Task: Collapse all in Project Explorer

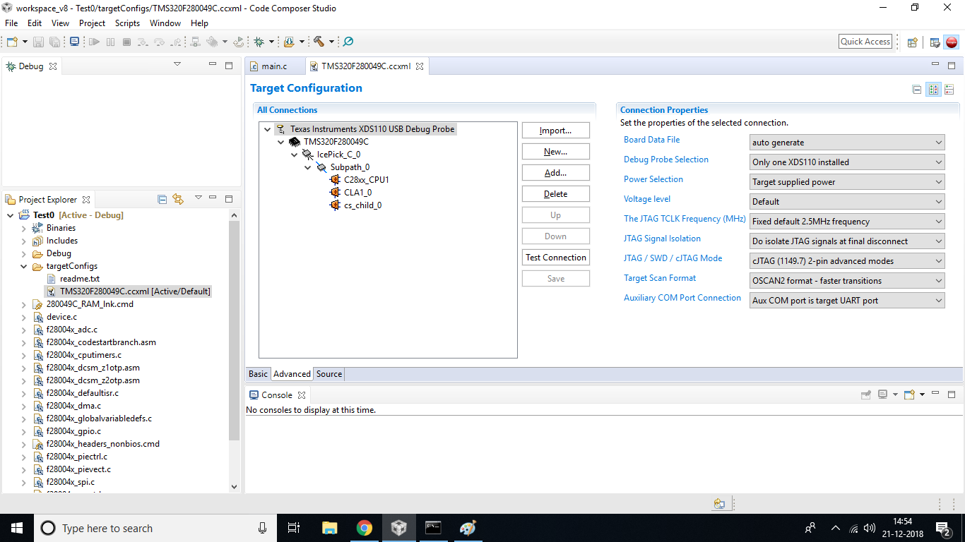Action: pos(162,200)
